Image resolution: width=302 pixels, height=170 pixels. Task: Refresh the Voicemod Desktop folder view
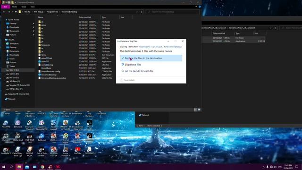(x=142, y=12)
